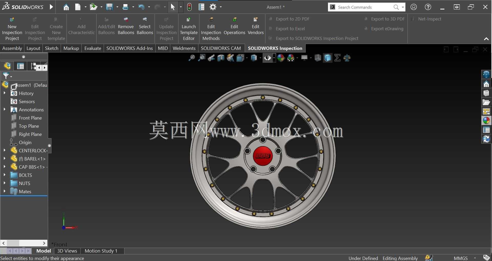The image size is (492, 261).
Task: Launch the Template Editor
Action: (x=189, y=29)
